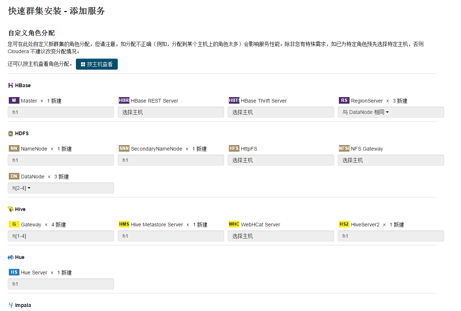The image size is (461, 311).
Task: Edit the Hive Gateway h[1-4] host field
Action: [x=61, y=236]
